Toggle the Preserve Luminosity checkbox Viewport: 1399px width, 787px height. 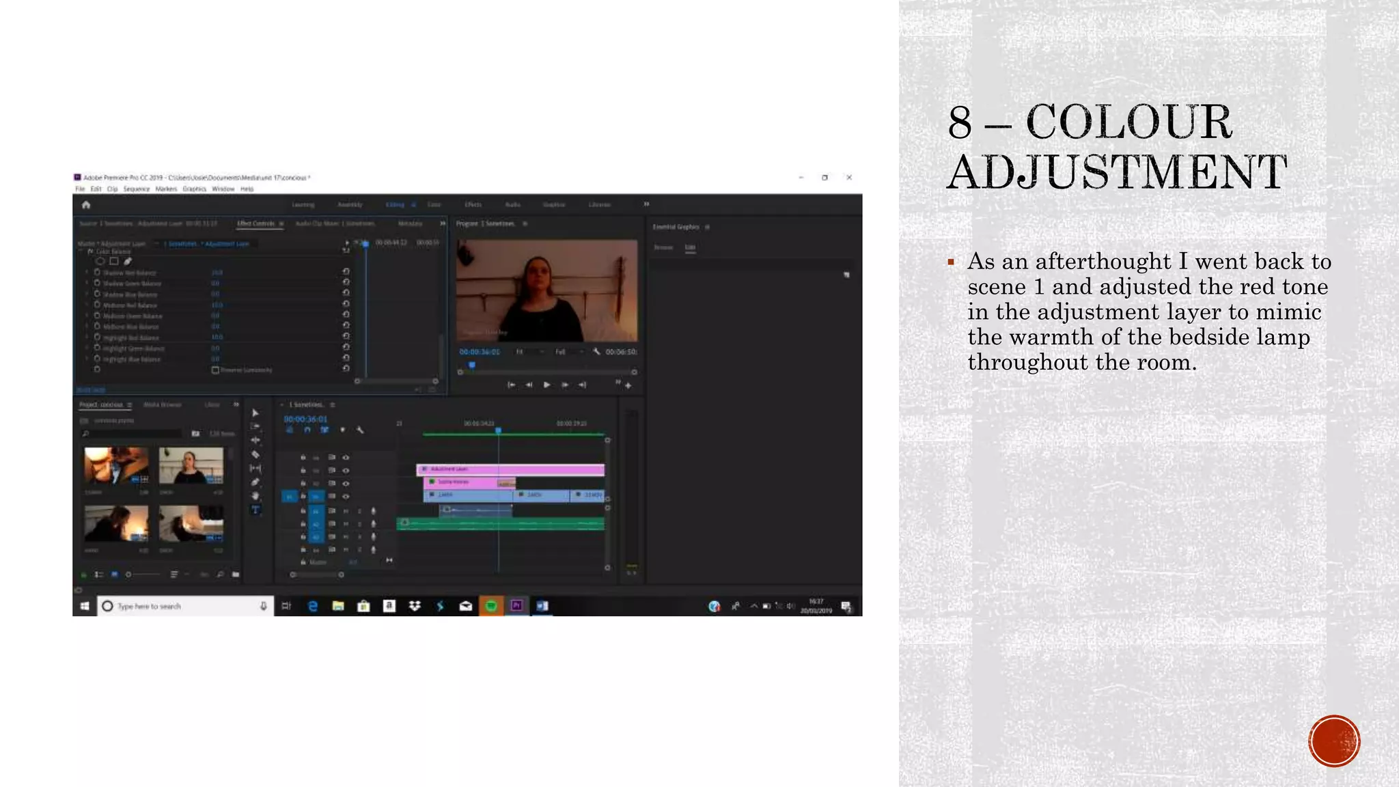(x=215, y=370)
